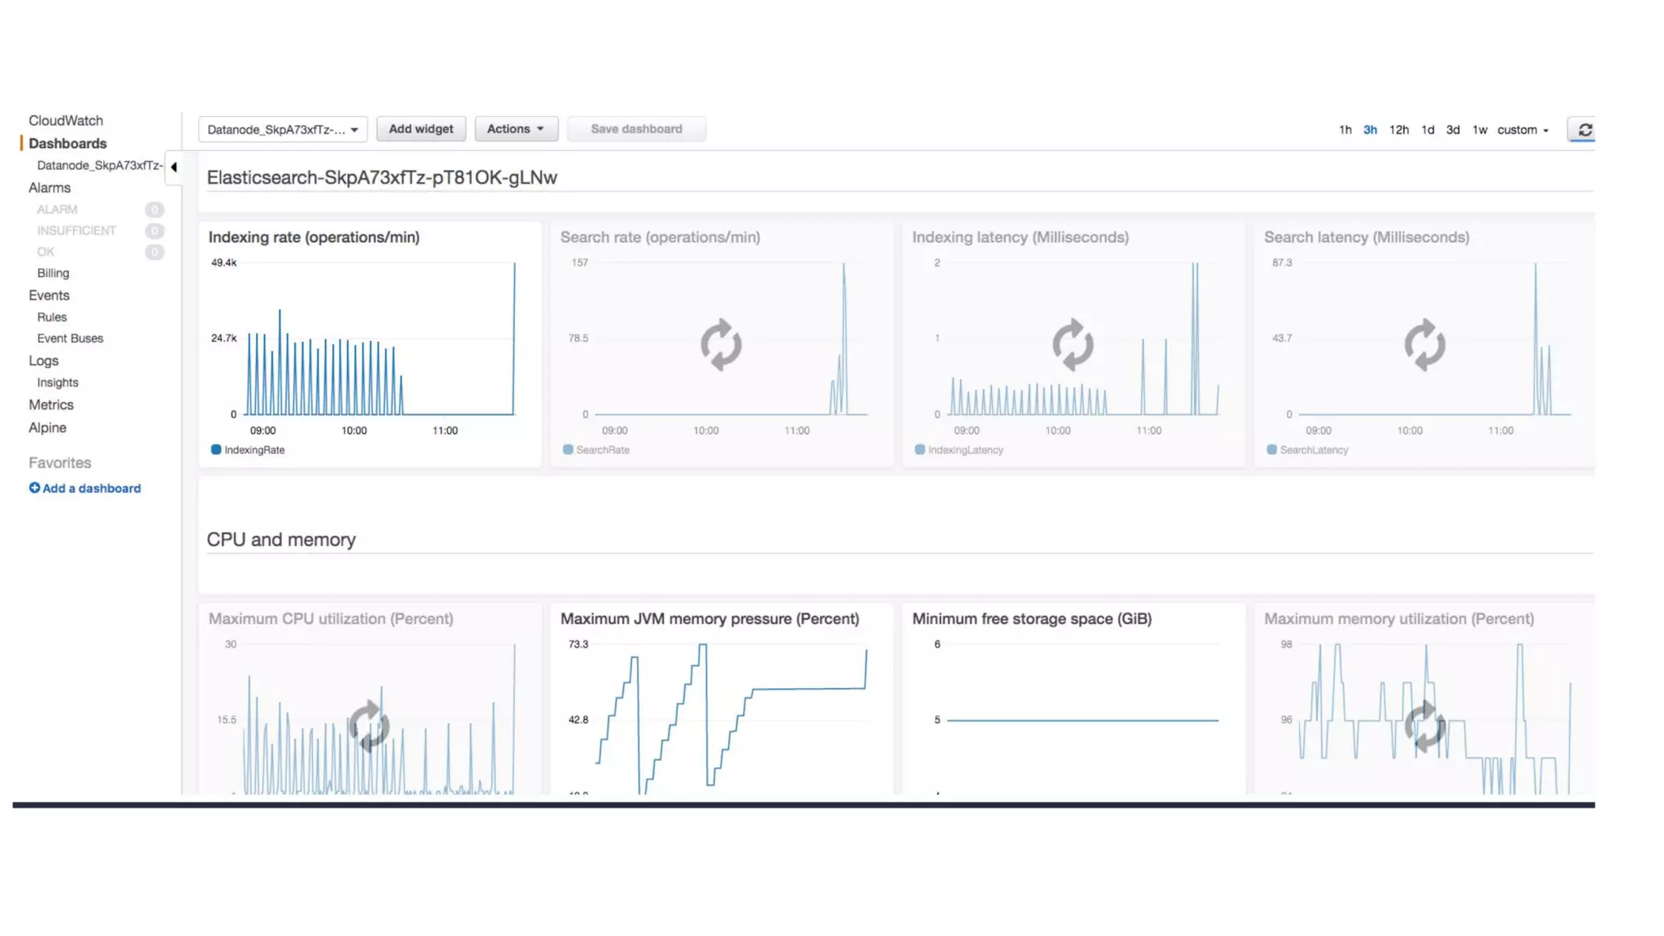The height and width of the screenshot is (936, 1664).
Task: Open Metrics in the sidebar
Action: (51, 405)
